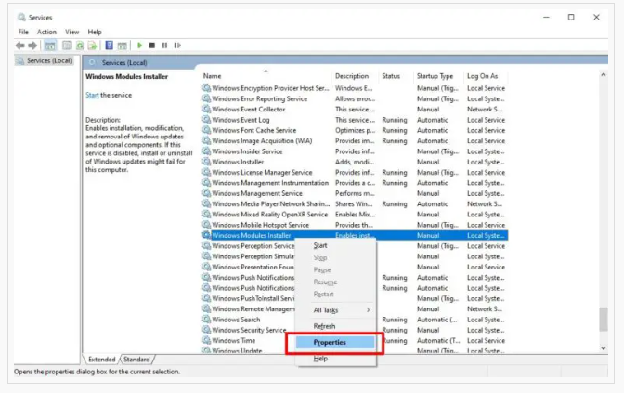
Task: Start the service with the green play icon
Action: pos(139,46)
